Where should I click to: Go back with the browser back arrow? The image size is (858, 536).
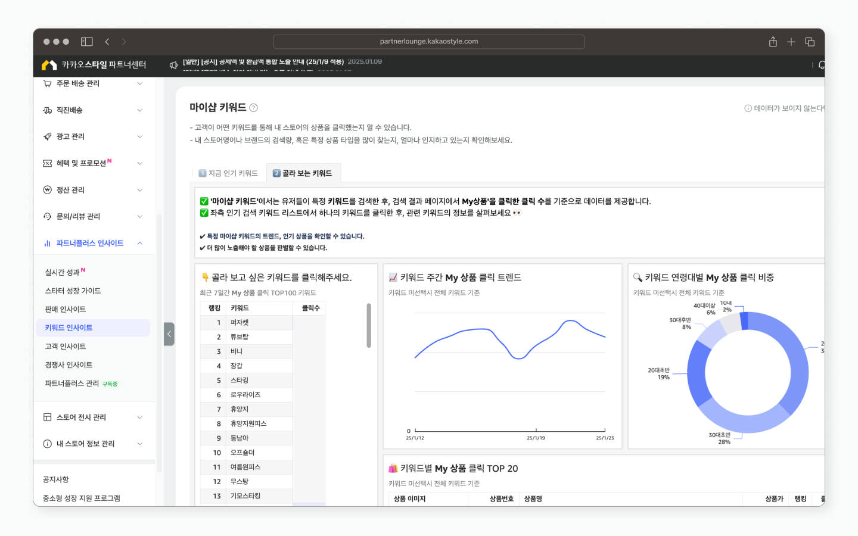pyautogui.click(x=107, y=42)
